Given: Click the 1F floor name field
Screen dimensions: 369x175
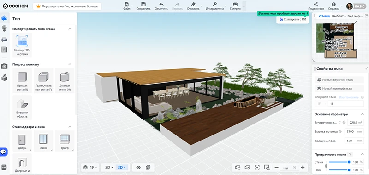Looking at the screenshot, I should coord(346,103).
